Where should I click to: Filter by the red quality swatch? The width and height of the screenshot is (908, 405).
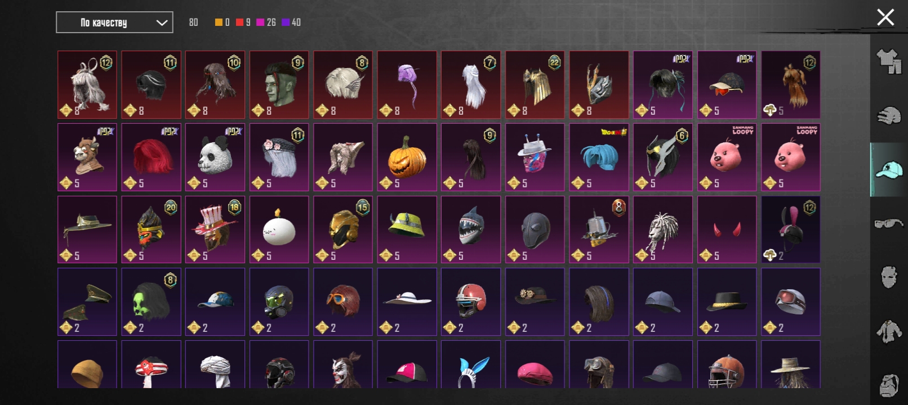(x=239, y=22)
